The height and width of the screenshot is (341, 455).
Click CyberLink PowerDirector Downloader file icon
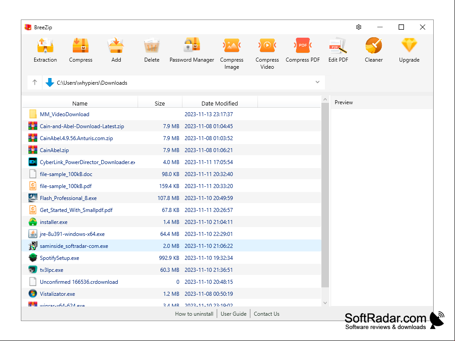pyautogui.click(x=33, y=162)
